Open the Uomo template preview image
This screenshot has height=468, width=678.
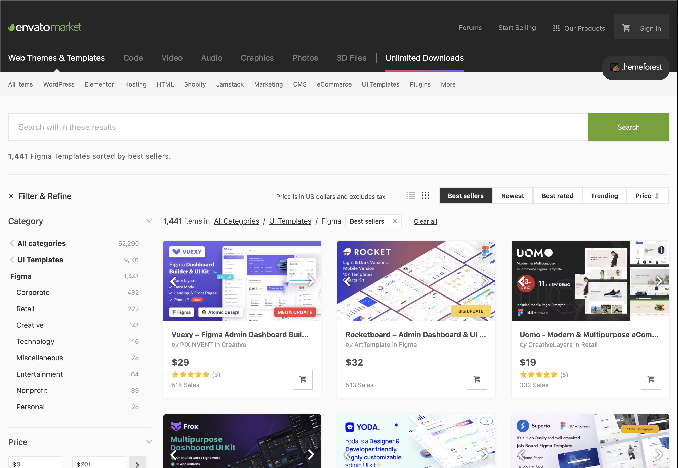tap(590, 281)
